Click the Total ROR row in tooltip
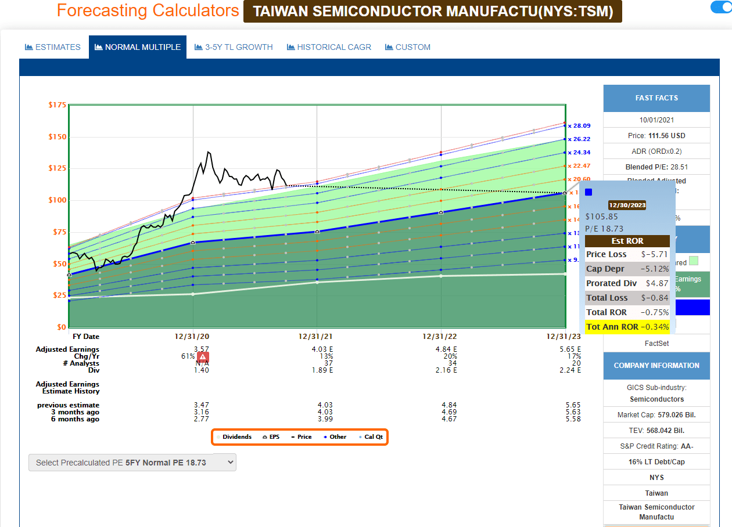The height and width of the screenshot is (527, 732). tap(627, 312)
